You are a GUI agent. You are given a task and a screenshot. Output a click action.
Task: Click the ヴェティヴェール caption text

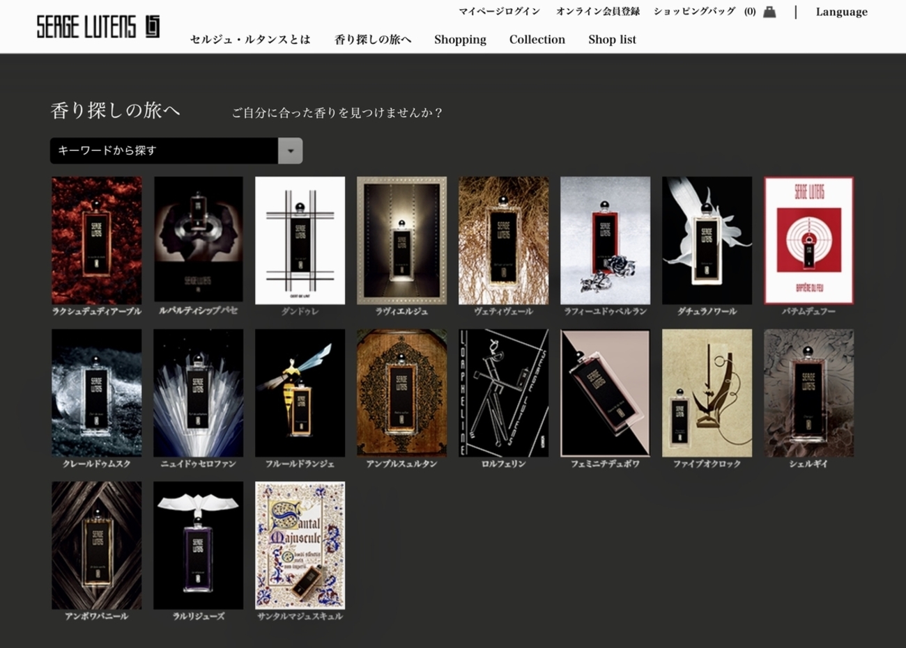[x=503, y=311]
